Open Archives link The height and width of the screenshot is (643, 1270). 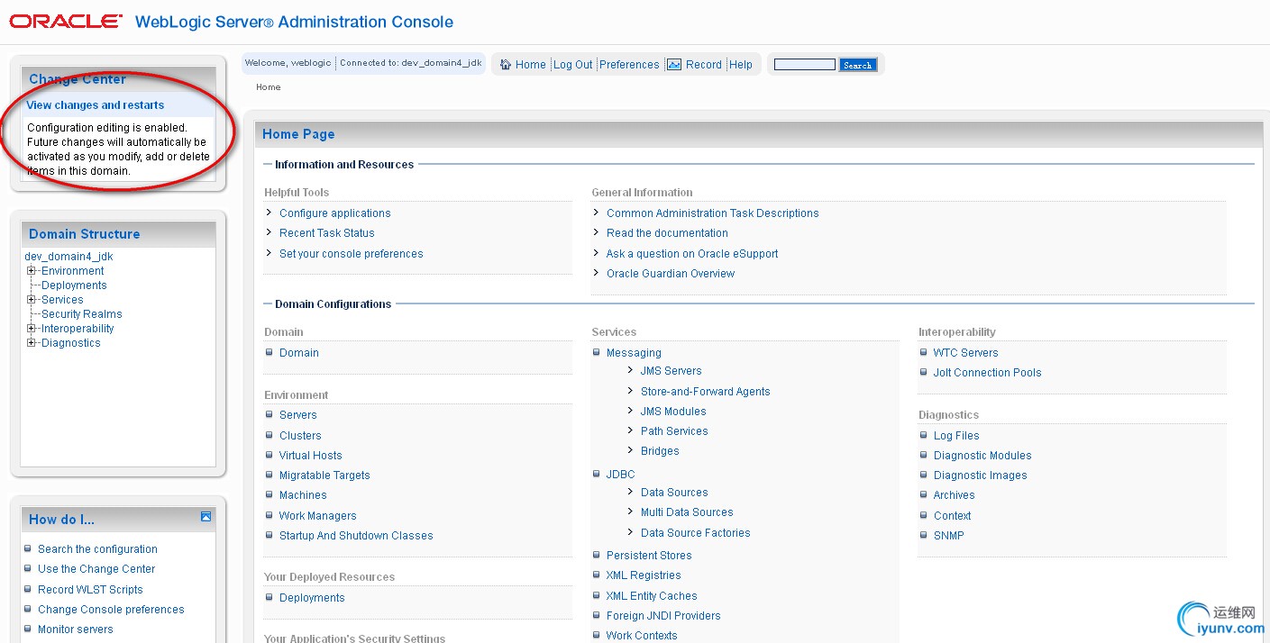(955, 495)
